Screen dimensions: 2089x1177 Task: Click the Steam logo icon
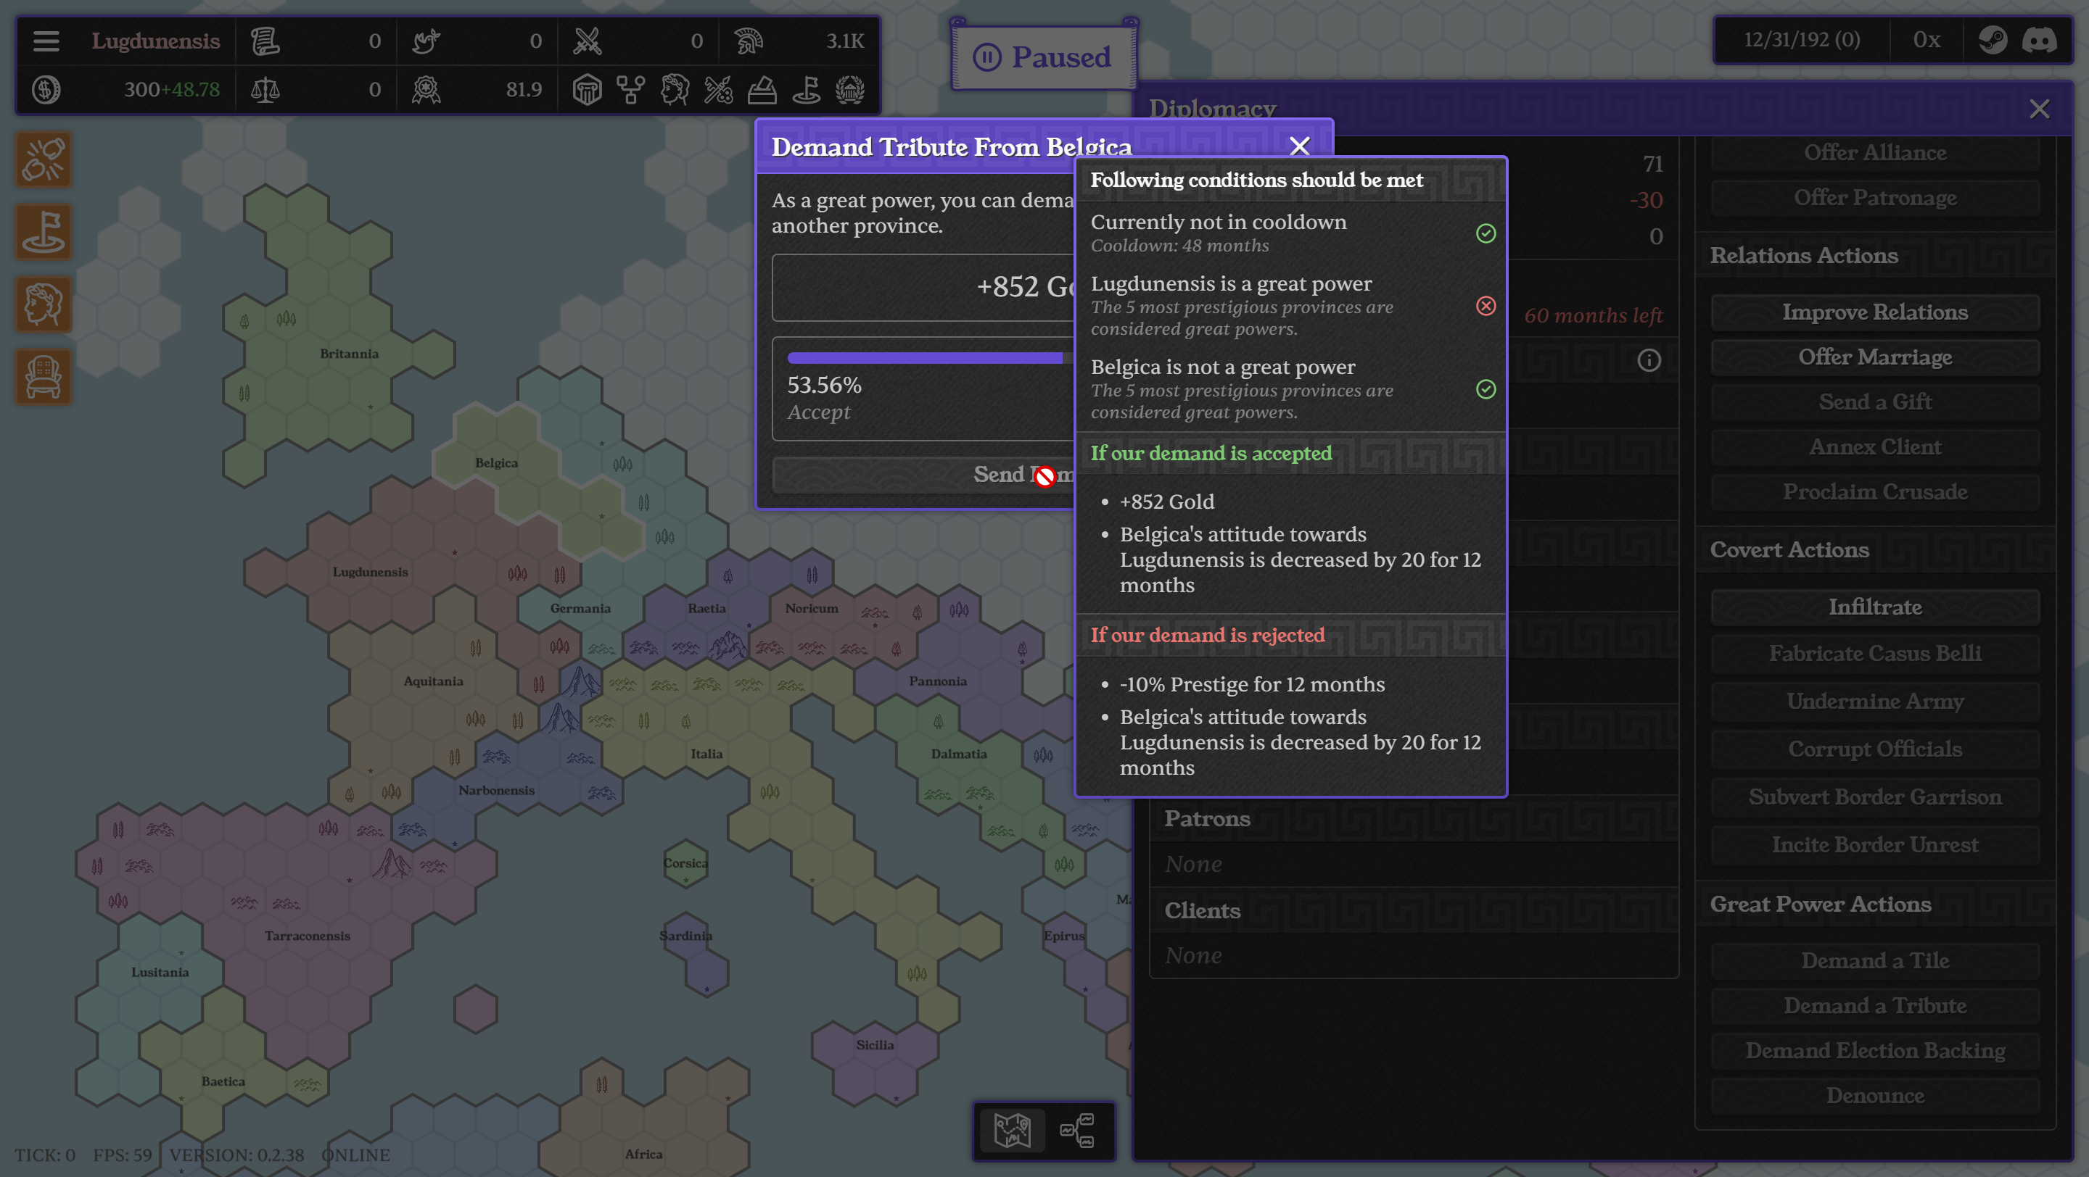pos(1993,40)
